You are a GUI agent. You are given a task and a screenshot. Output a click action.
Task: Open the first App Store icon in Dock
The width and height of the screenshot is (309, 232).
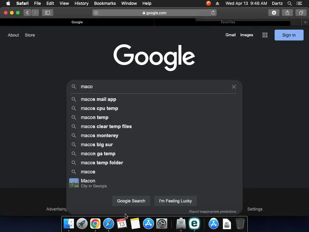tap(148, 224)
